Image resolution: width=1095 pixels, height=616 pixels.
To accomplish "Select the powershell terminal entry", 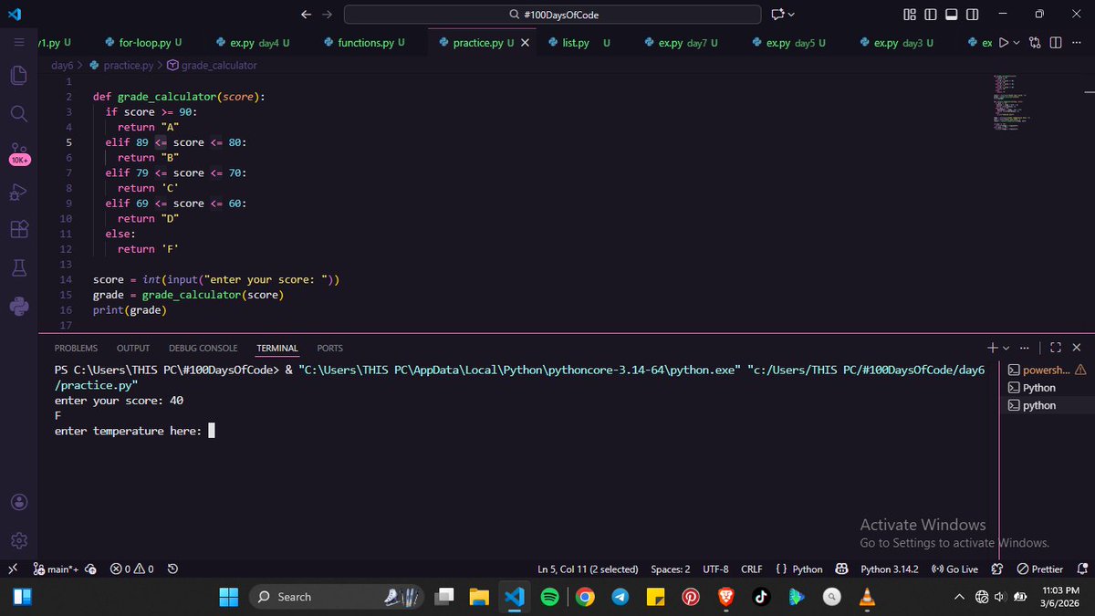I will click(x=1046, y=370).
